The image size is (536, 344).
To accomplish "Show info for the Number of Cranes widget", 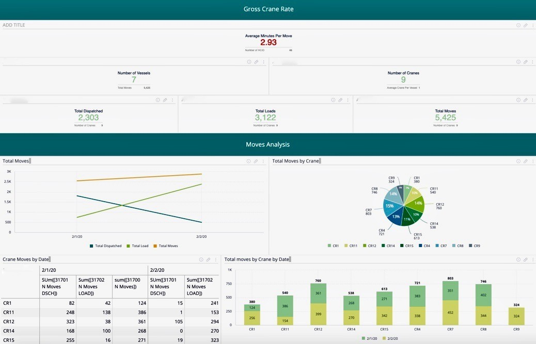I will click(518, 62).
